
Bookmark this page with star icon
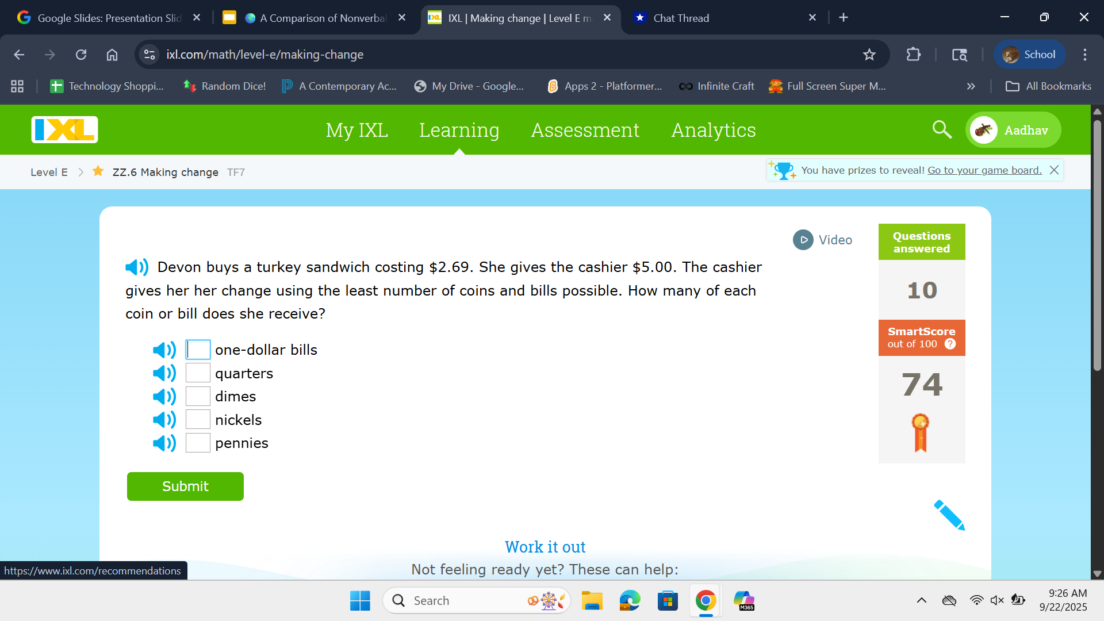pyautogui.click(x=869, y=55)
